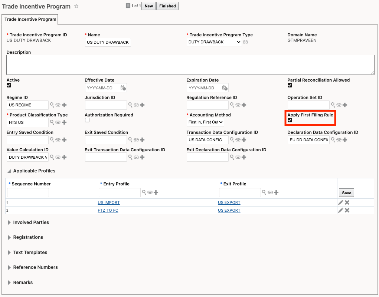
Task: Click the Save button in Applicable Profiles
Action: pos(346,193)
